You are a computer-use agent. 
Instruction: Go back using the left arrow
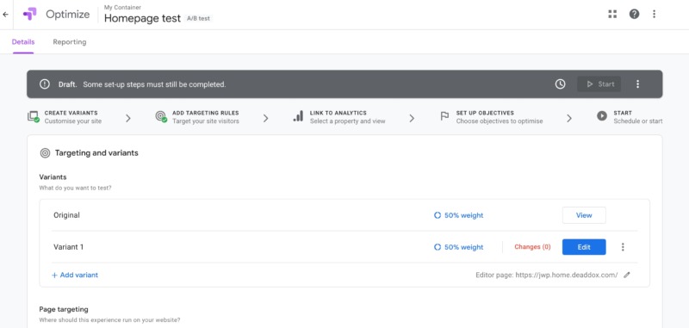(x=5, y=15)
